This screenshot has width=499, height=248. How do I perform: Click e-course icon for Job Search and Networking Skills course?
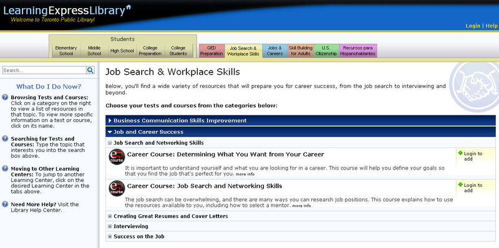[x=117, y=188]
